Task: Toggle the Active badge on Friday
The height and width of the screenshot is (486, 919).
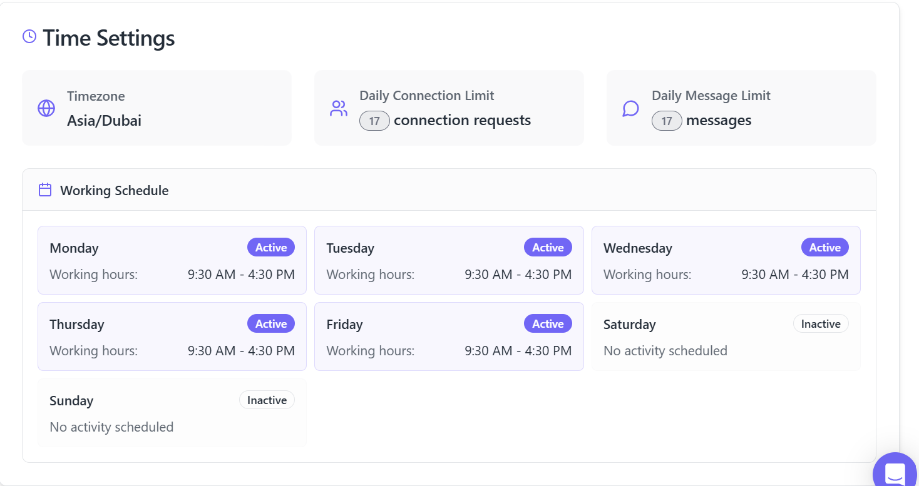Action: 548,324
